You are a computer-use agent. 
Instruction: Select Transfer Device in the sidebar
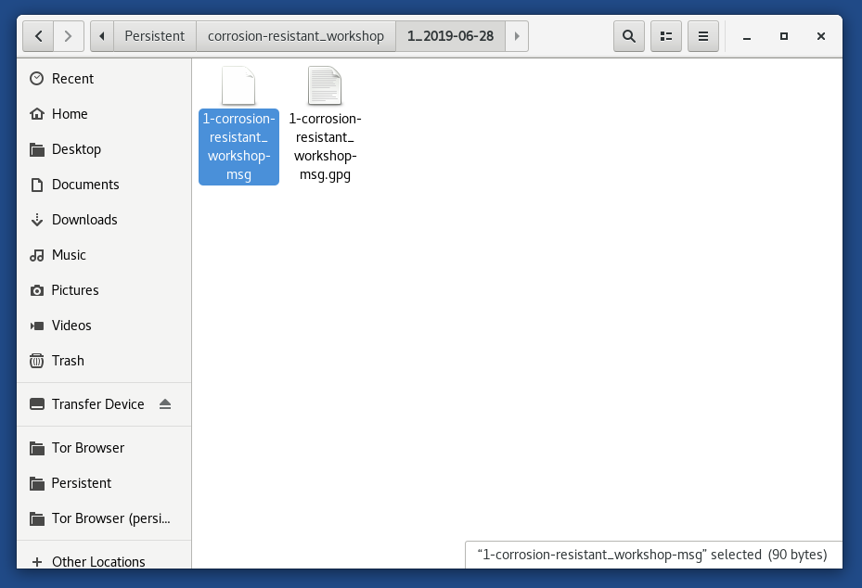tap(104, 404)
